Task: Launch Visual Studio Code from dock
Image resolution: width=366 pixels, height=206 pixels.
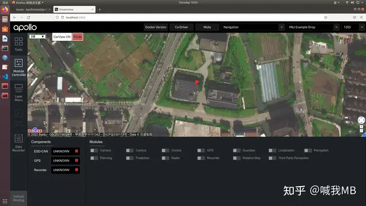Action: pos(5,77)
